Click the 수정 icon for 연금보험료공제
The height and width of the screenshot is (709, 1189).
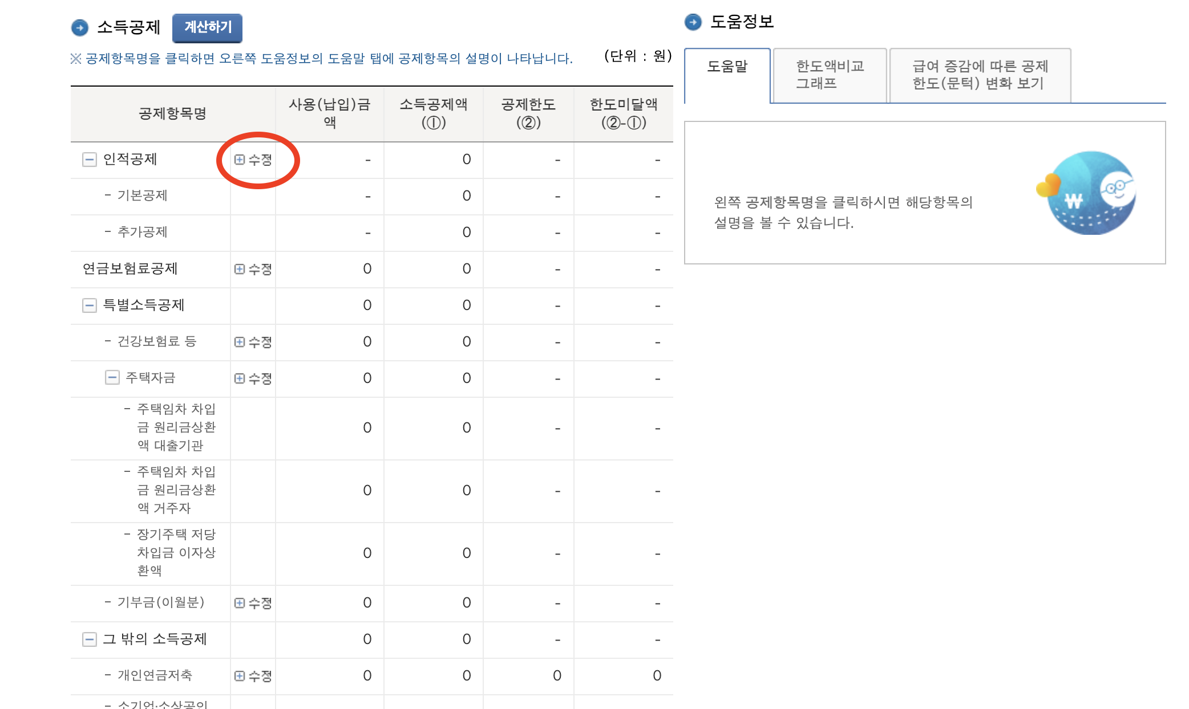tap(253, 269)
